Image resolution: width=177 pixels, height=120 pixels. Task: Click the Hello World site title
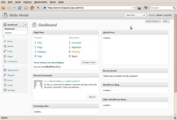pos(19,15)
